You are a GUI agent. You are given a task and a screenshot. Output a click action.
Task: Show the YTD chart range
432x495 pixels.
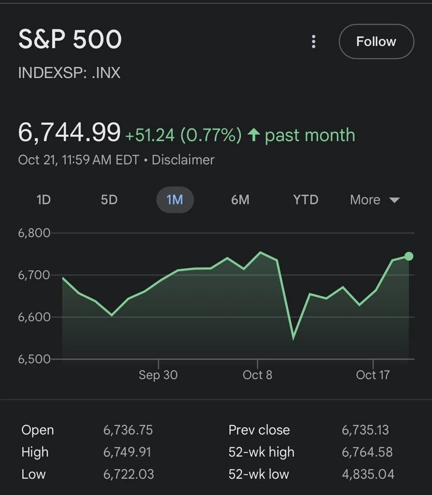tap(306, 200)
